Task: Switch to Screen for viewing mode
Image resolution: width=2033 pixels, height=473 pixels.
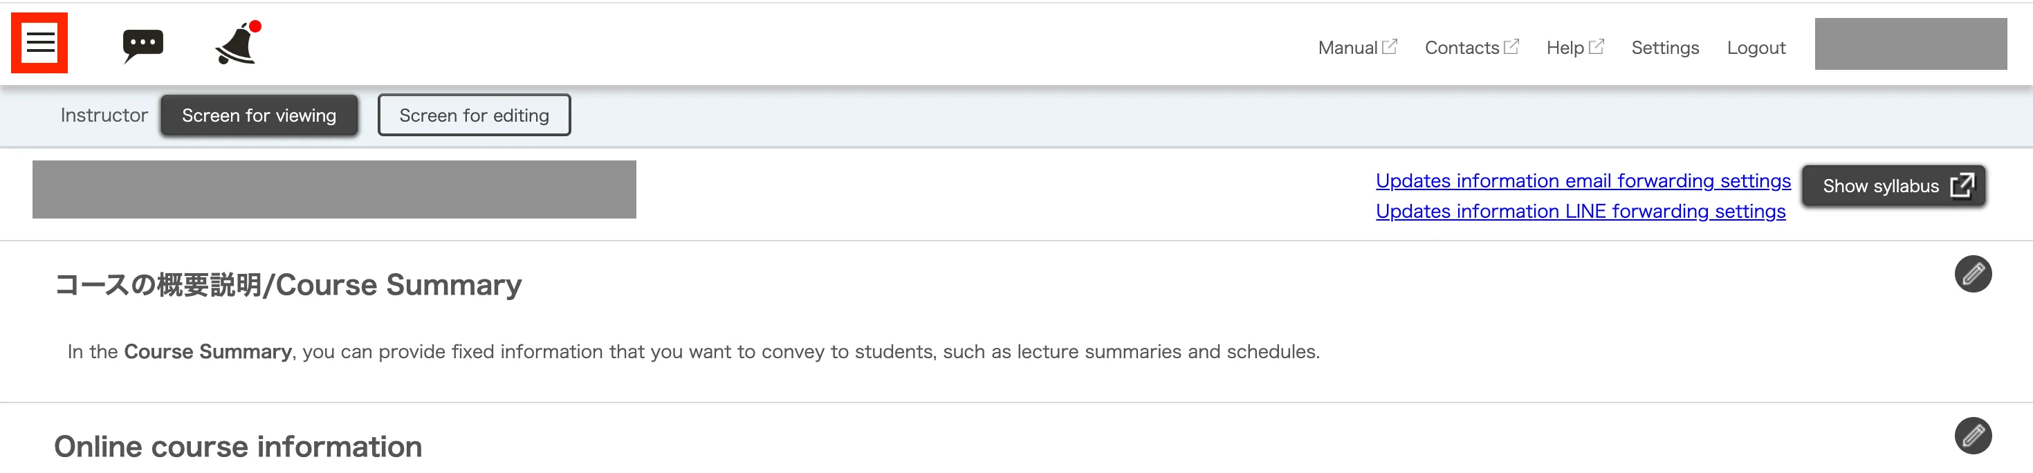Action: [x=259, y=116]
